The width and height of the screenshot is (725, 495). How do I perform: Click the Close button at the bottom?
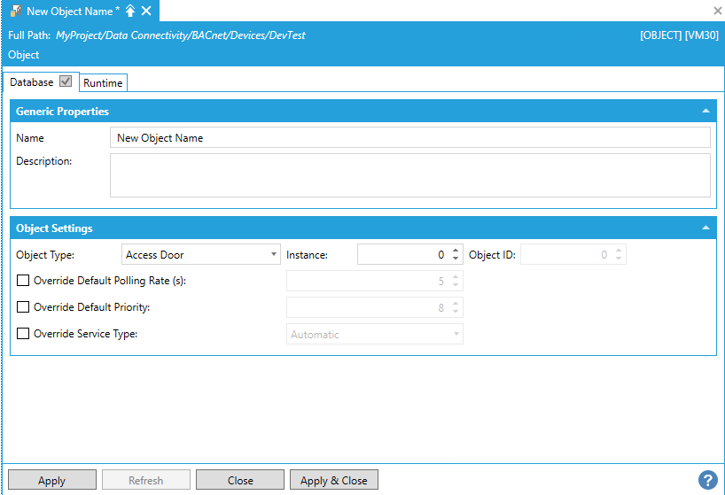point(240,480)
